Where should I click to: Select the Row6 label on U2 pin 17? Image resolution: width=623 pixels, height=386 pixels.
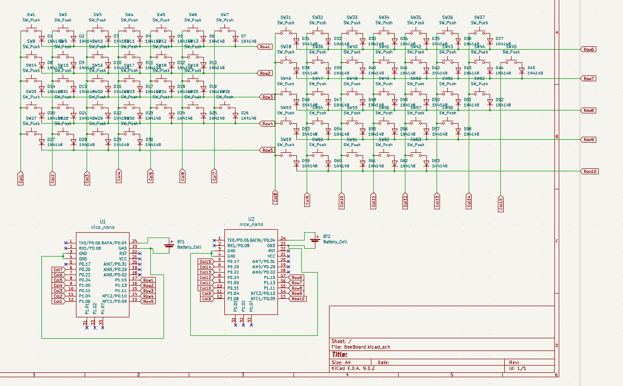tap(297, 277)
